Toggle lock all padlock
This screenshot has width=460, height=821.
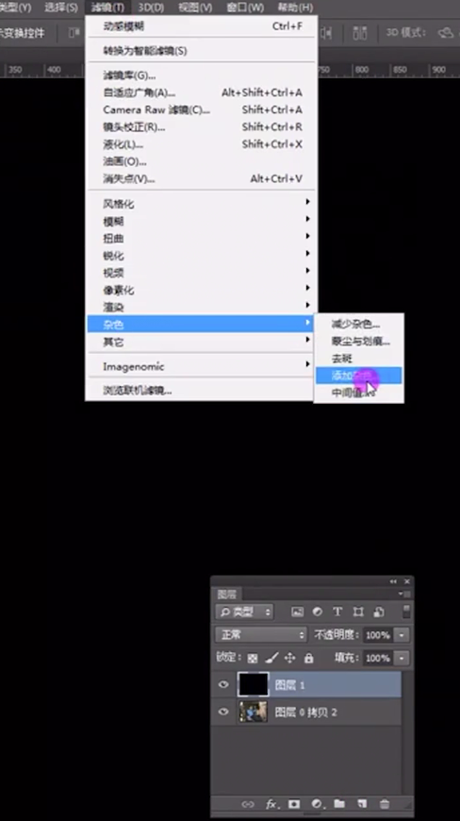[x=309, y=658]
